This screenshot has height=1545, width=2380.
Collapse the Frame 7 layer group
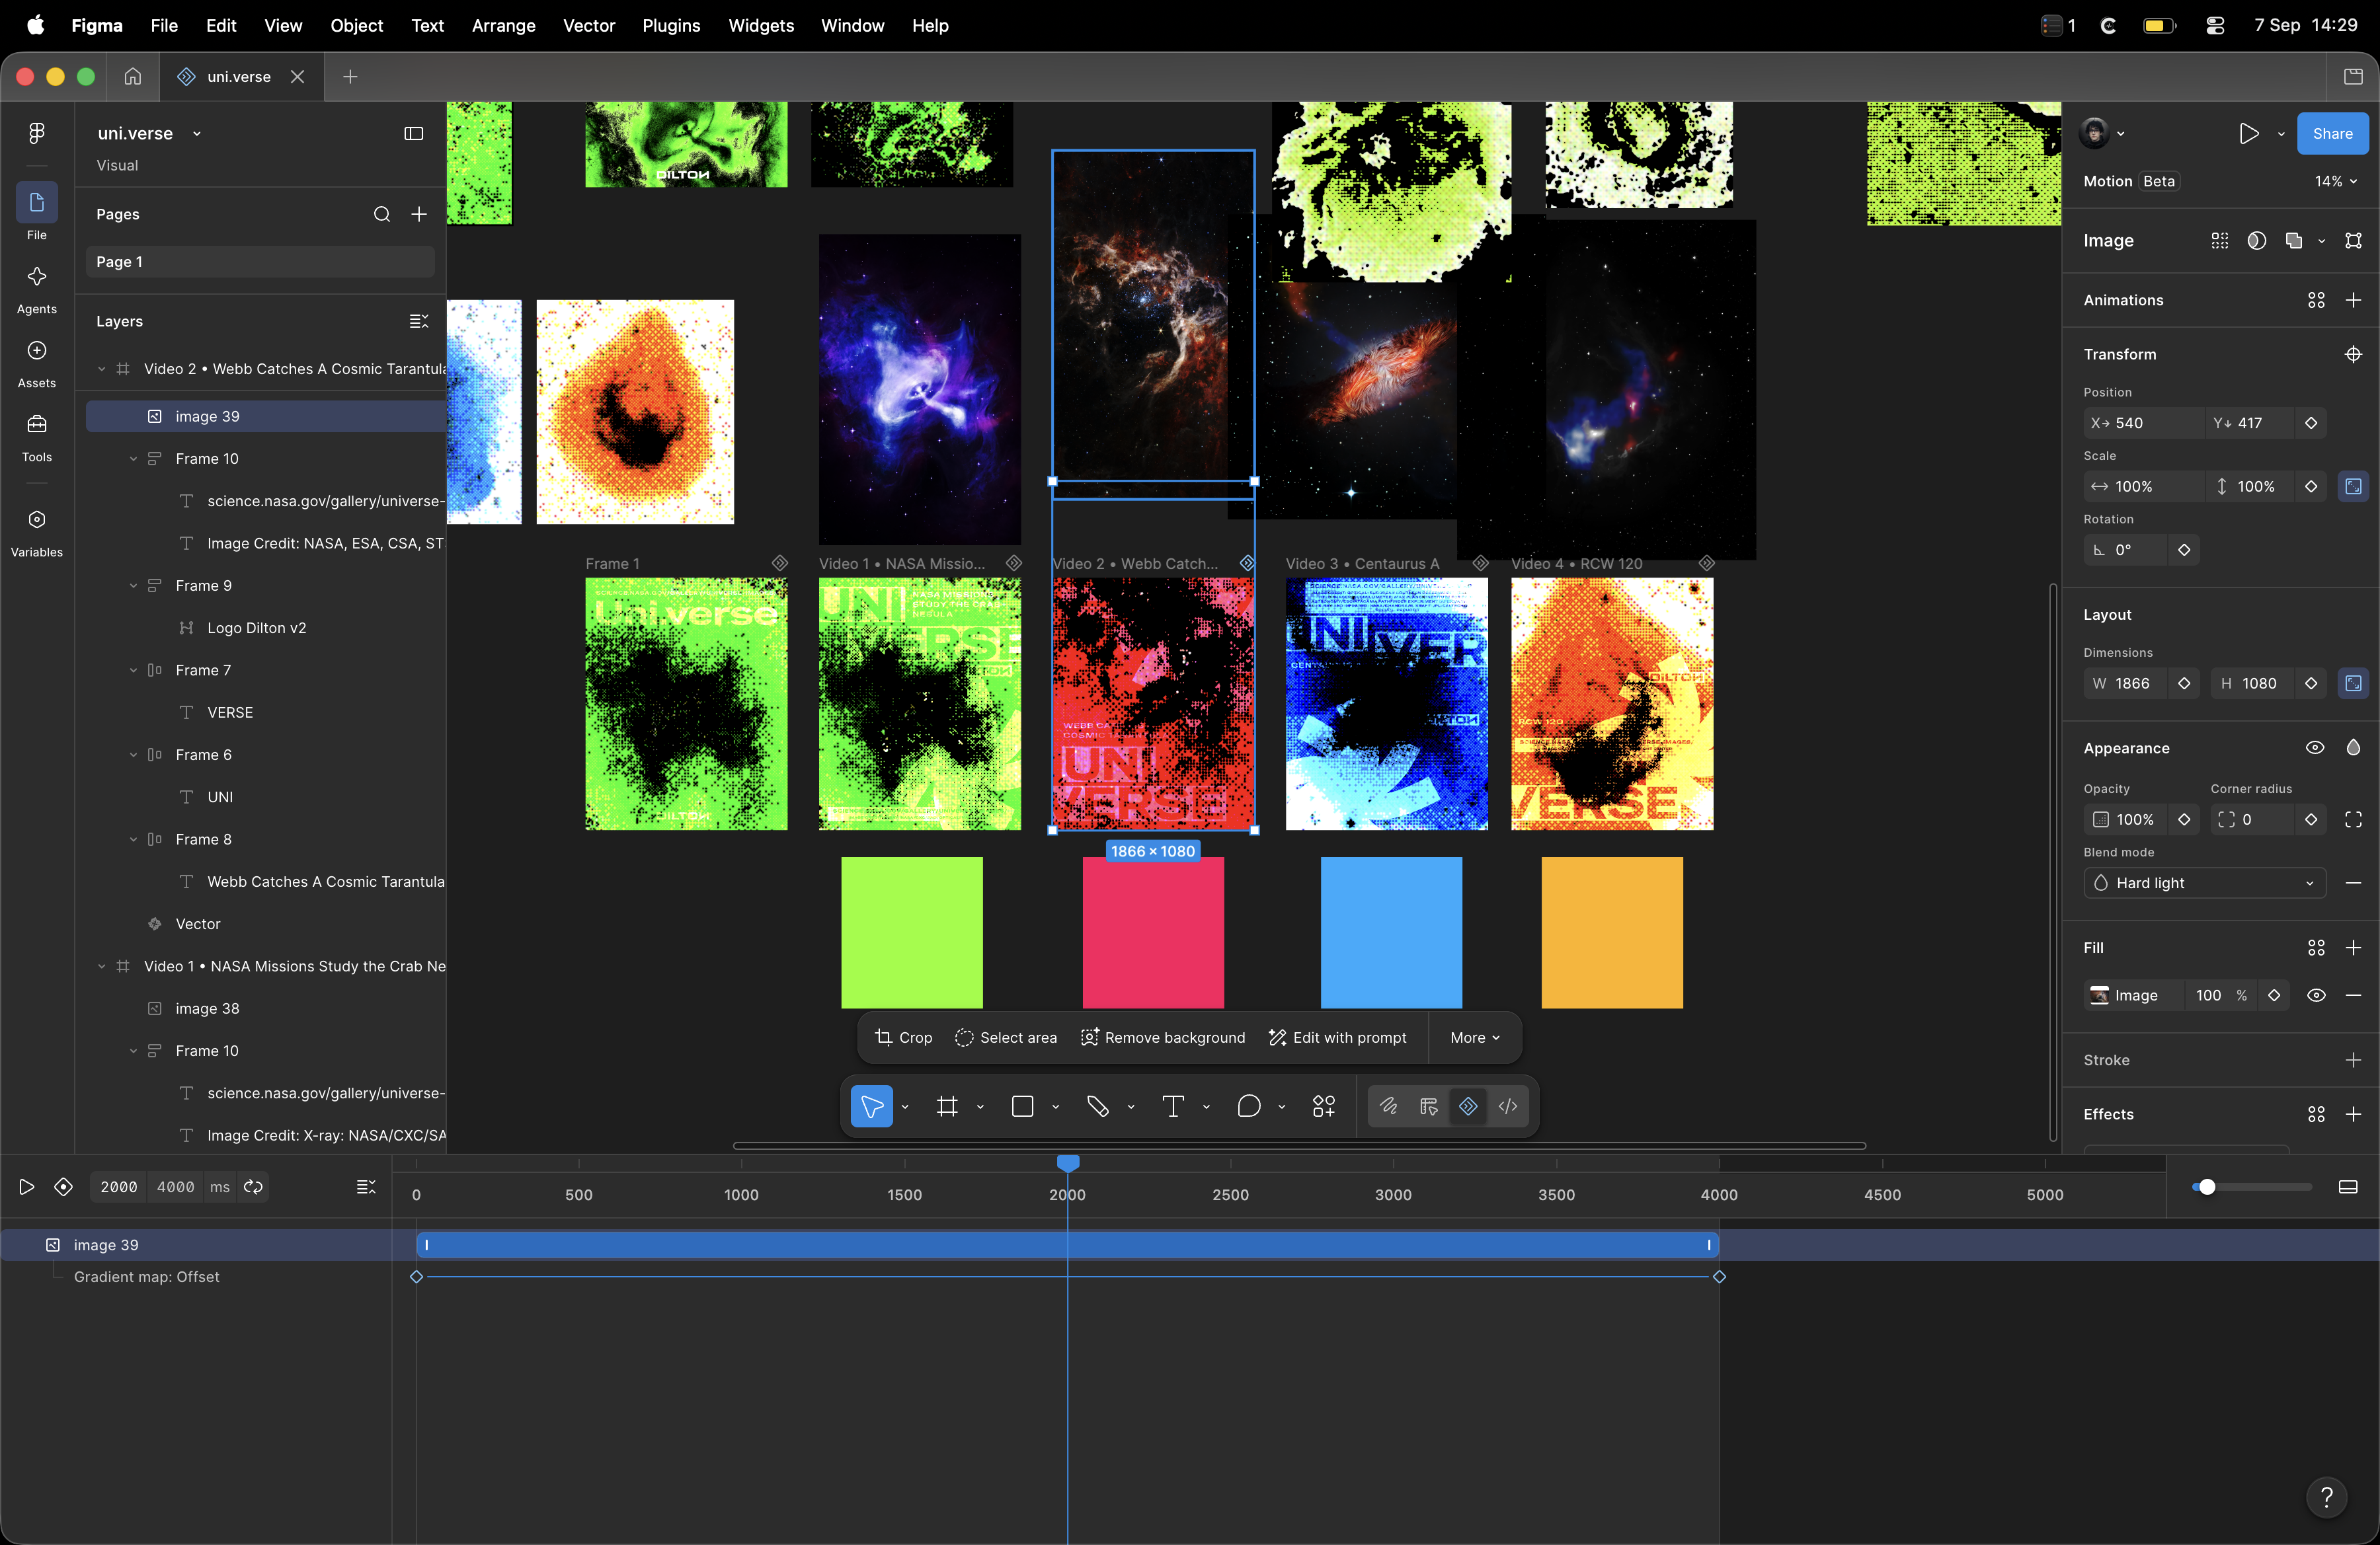[x=133, y=671]
